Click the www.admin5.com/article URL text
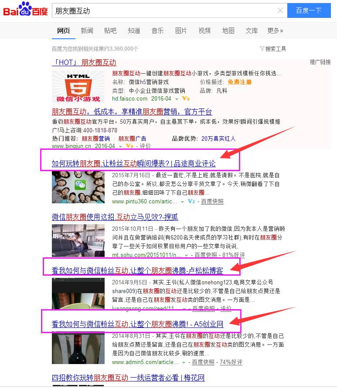 tap(145, 362)
